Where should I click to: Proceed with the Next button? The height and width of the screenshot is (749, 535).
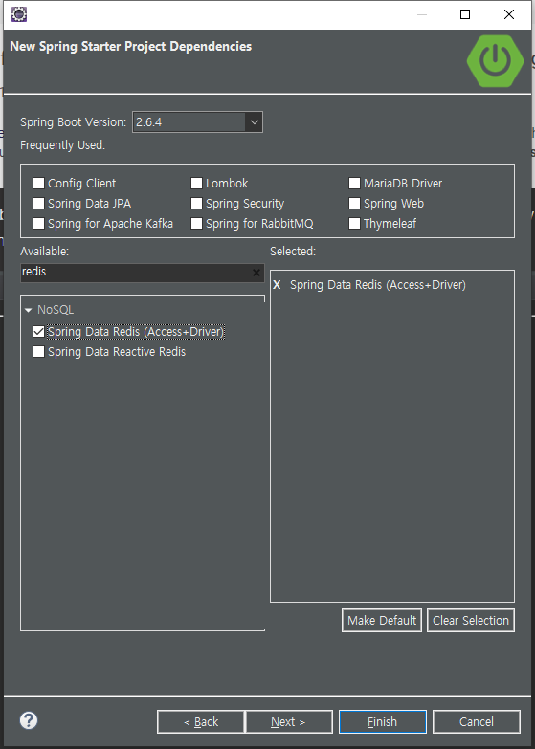pyautogui.click(x=289, y=722)
